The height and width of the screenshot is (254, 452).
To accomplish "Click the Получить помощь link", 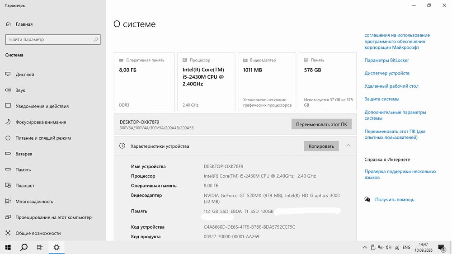I will [x=394, y=199].
